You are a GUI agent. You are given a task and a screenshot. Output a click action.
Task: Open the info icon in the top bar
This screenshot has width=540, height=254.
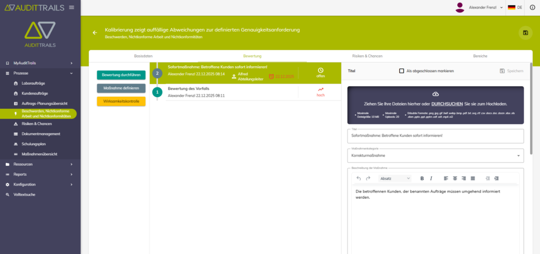tap(532, 7)
